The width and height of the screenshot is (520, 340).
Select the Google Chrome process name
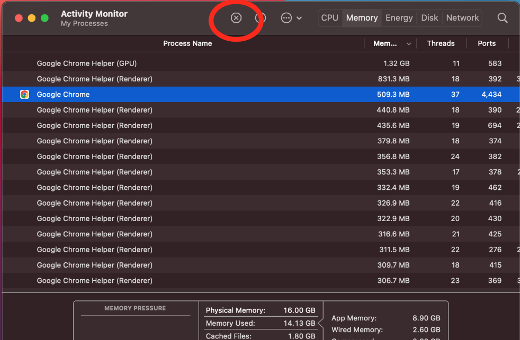click(63, 94)
